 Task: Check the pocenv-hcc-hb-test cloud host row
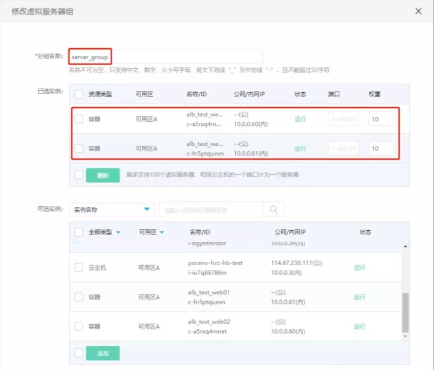click(x=78, y=268)
